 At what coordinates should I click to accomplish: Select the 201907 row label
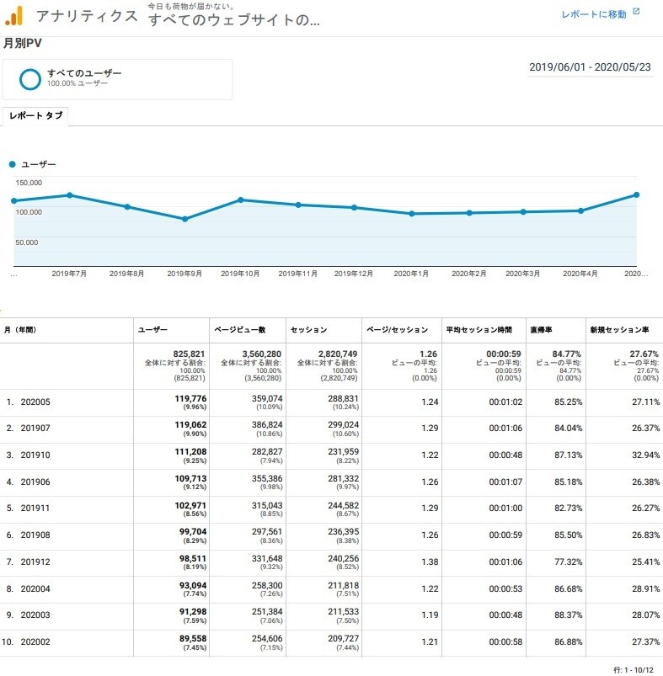pos(35,428)
